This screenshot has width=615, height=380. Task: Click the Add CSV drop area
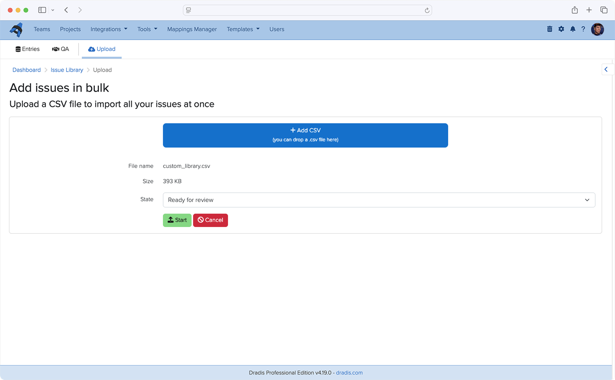click(305, 135)
